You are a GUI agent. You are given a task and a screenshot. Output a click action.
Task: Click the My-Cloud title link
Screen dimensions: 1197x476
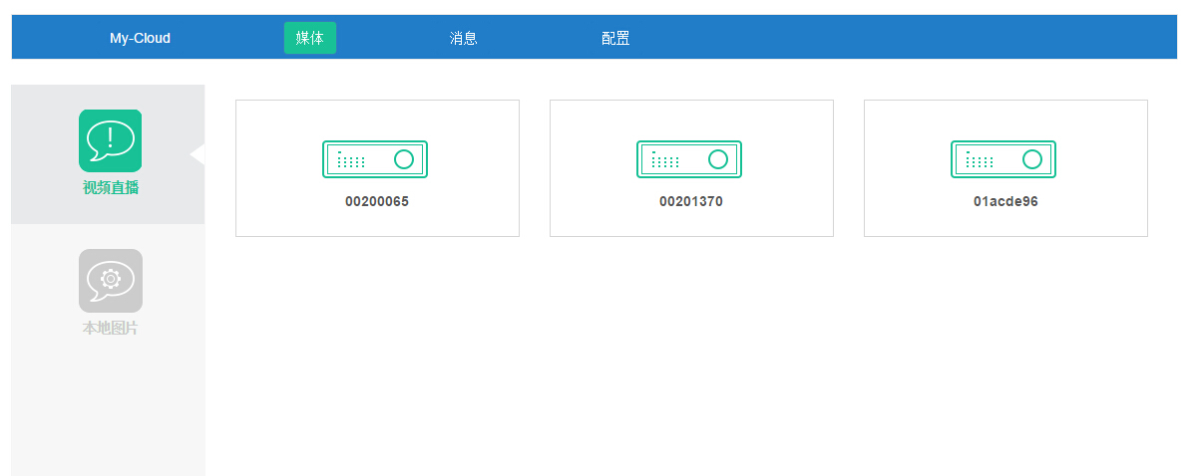[x=140, y=38]
